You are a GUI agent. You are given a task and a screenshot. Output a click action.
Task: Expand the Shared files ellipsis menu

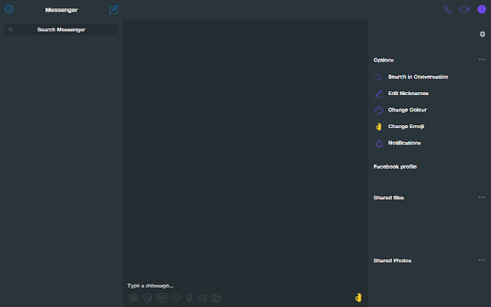(x=482, y=197)
